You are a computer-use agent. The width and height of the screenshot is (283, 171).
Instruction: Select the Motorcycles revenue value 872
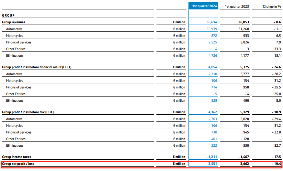pyautogui.click(x=214, y=36)
